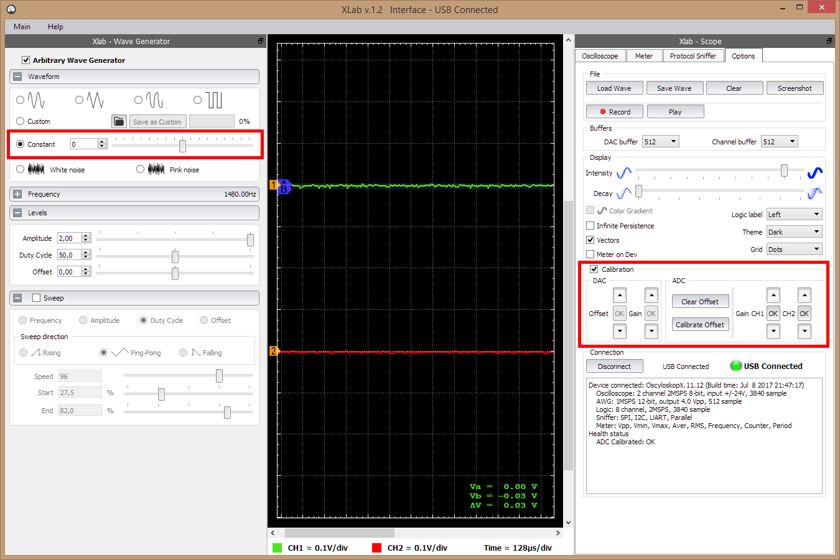
Task: Open the Logic label dropdown
Action: (x=794, y=215)
